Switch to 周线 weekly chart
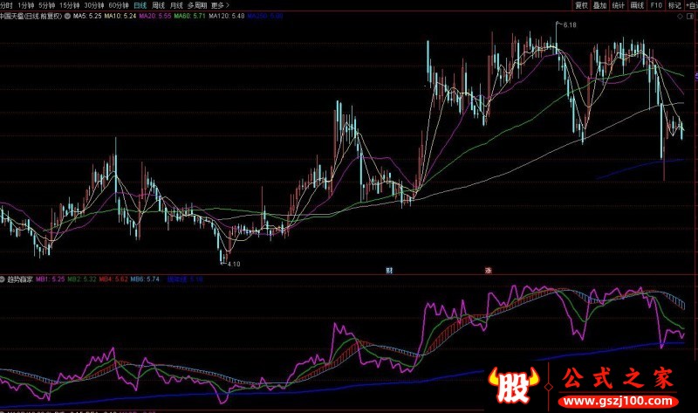The width and height of the screenshot is (698, 413). coord(158,5)
